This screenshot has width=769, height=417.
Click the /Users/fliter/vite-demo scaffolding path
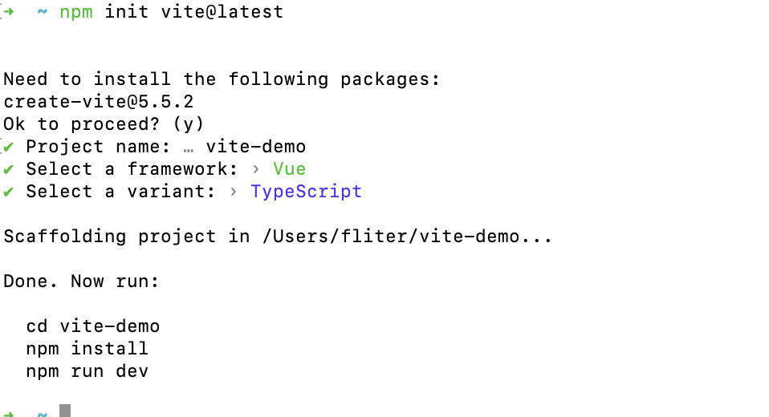[x=396, y=237]
